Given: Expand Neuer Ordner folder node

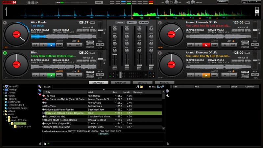Looking at the screenshot, I should pos(13,127).
